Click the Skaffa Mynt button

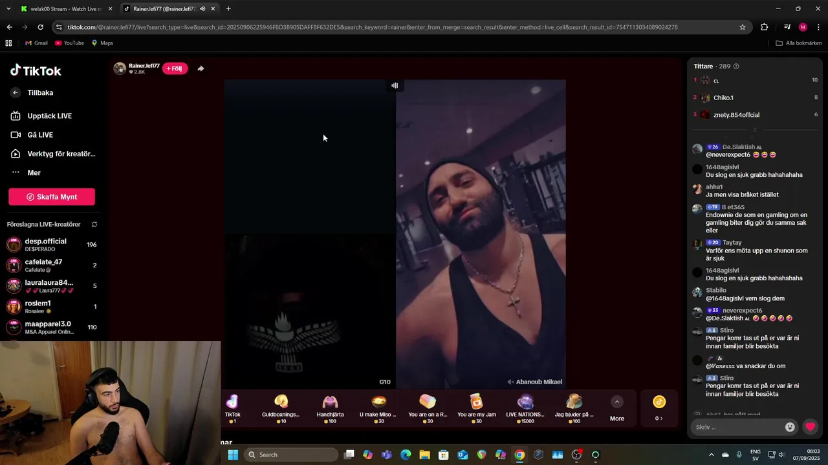[x=52, y=197]
